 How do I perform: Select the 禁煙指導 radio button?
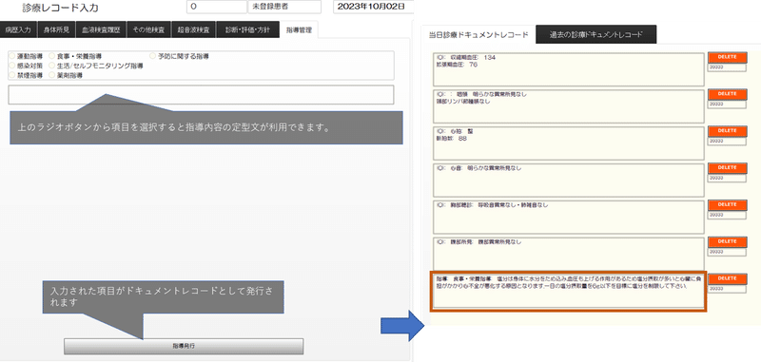(12, 75)
